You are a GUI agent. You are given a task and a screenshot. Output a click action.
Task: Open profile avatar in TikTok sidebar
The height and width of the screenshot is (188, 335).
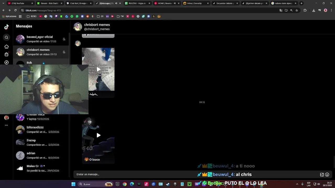click(x=7, y=118)
